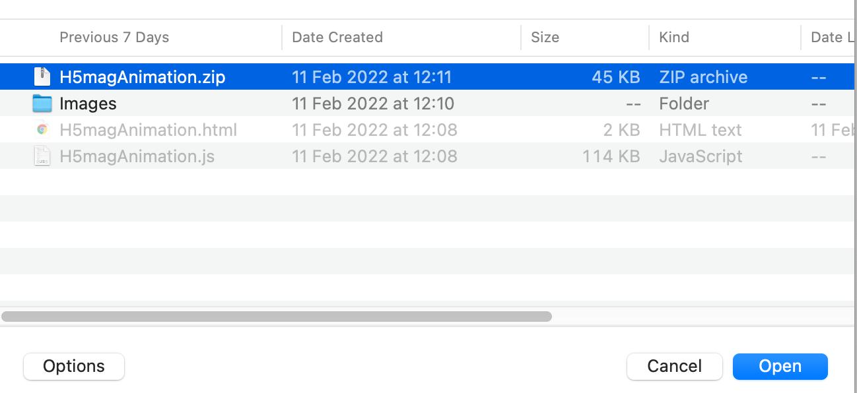The height and width of the screenshot is (393, 857).
Task: Click the horizontal scrollbar thumb
Action: pyautogui.click(x=276, y=317)
